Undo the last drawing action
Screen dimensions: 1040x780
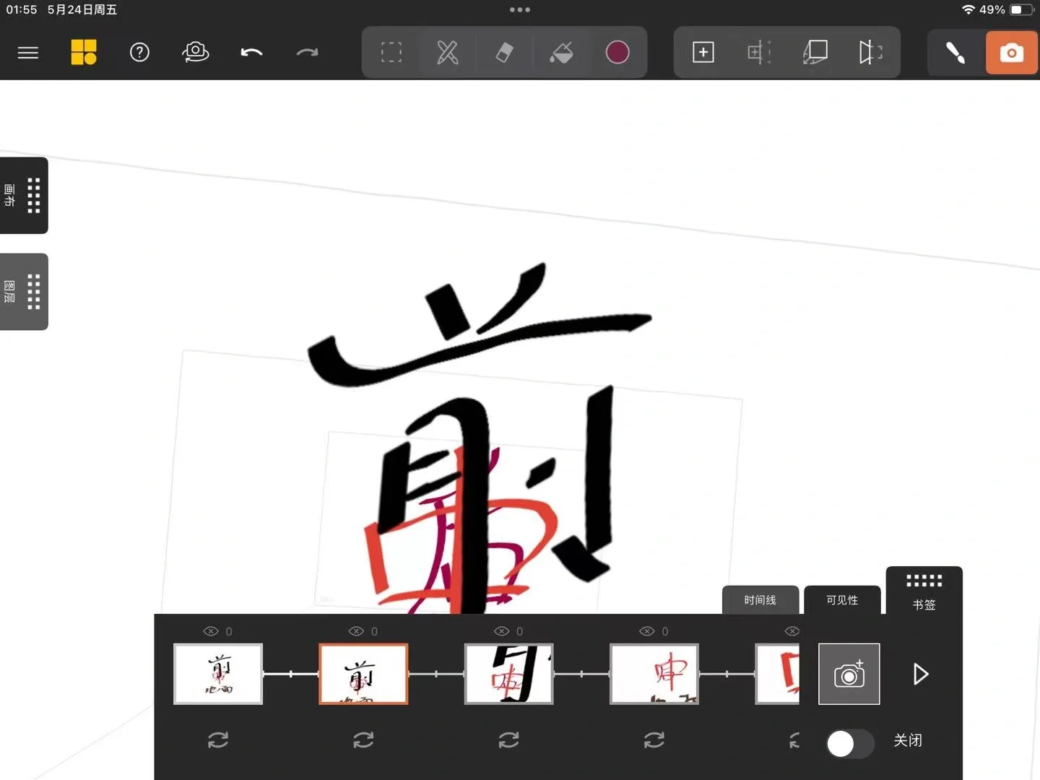tap(251, 52)
